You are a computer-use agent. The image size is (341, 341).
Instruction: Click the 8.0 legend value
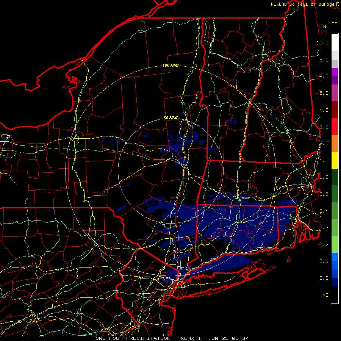tap(324, 59)
